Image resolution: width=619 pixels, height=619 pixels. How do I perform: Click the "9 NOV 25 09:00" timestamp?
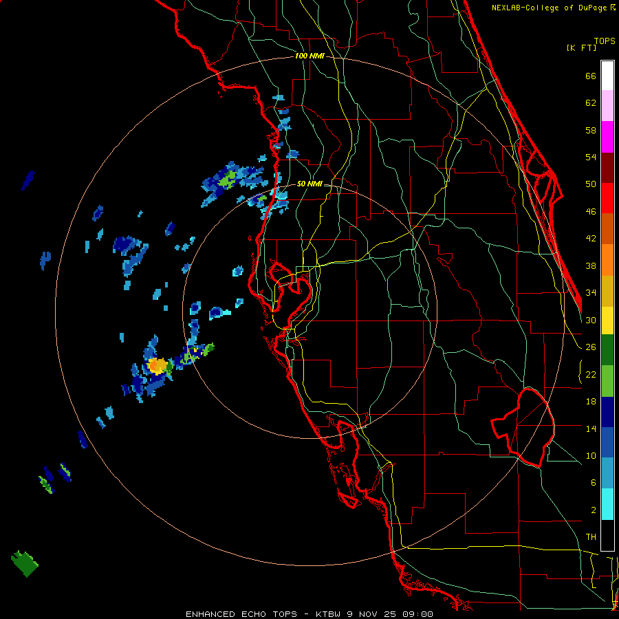click(x=390, y=614)
